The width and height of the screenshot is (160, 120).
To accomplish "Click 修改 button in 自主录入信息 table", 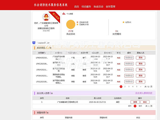I will point(145,102).
